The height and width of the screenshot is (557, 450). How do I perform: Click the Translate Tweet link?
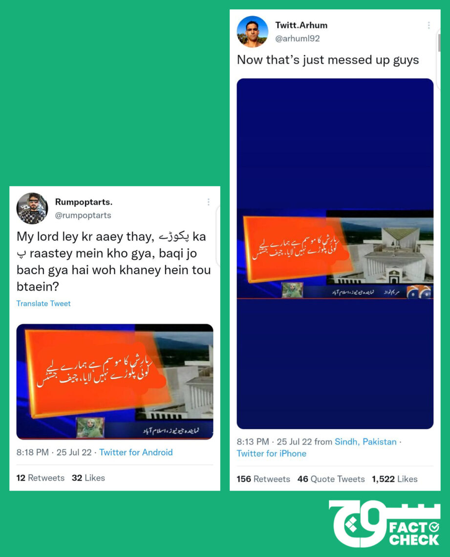click(x=43, y=303)
